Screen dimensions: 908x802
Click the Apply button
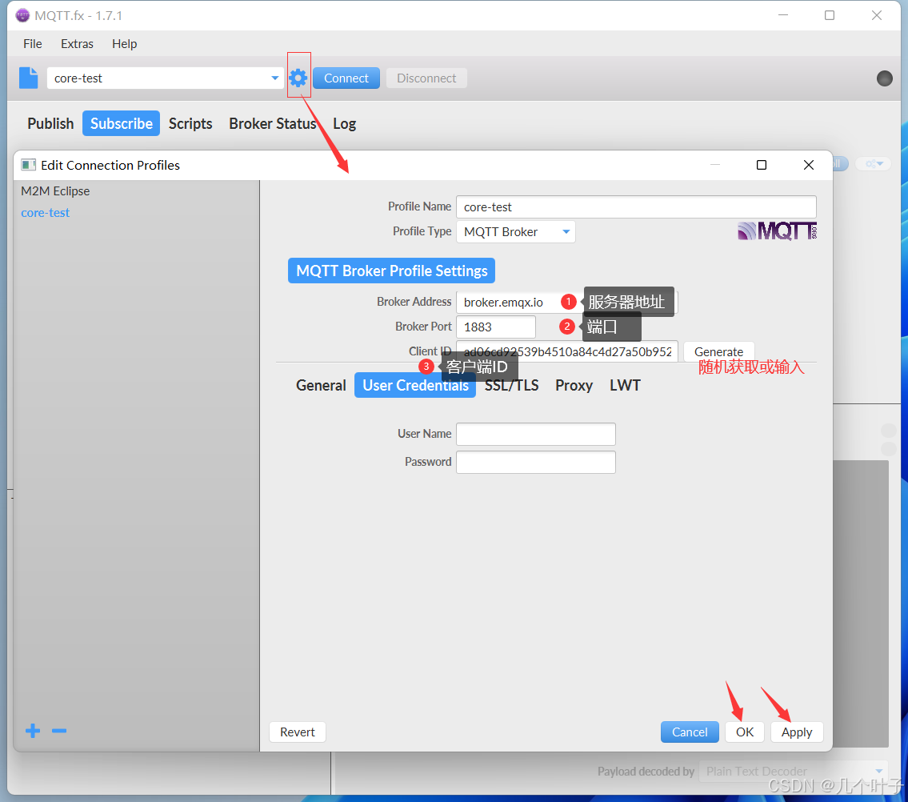tap(797, 732)
